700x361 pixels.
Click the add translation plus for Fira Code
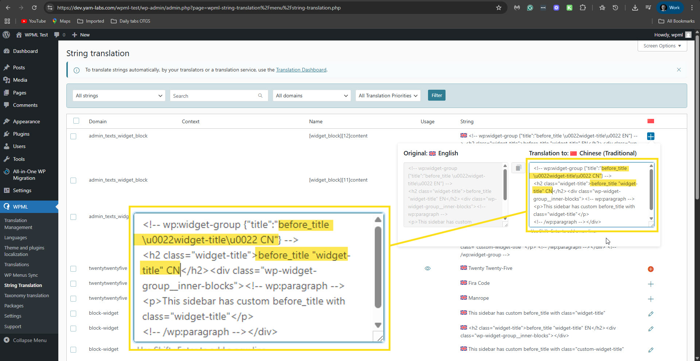coord(650,284)
